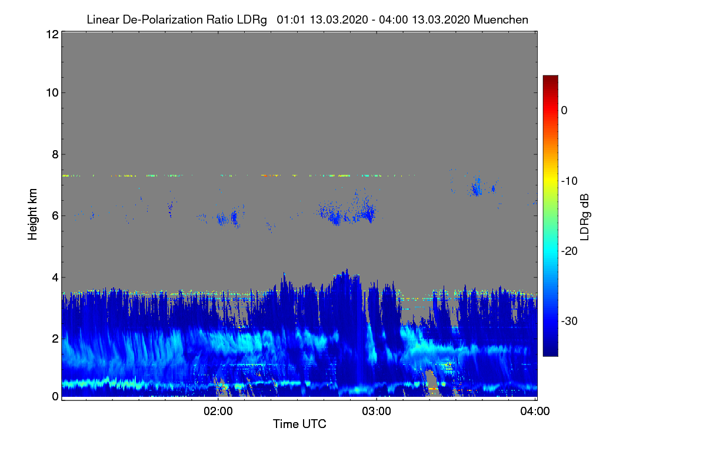This screenshot has width=706, height=471.
Task: Click the colorbar '-30' tick label
Action: pyautogui.click(x=570, y=321)
